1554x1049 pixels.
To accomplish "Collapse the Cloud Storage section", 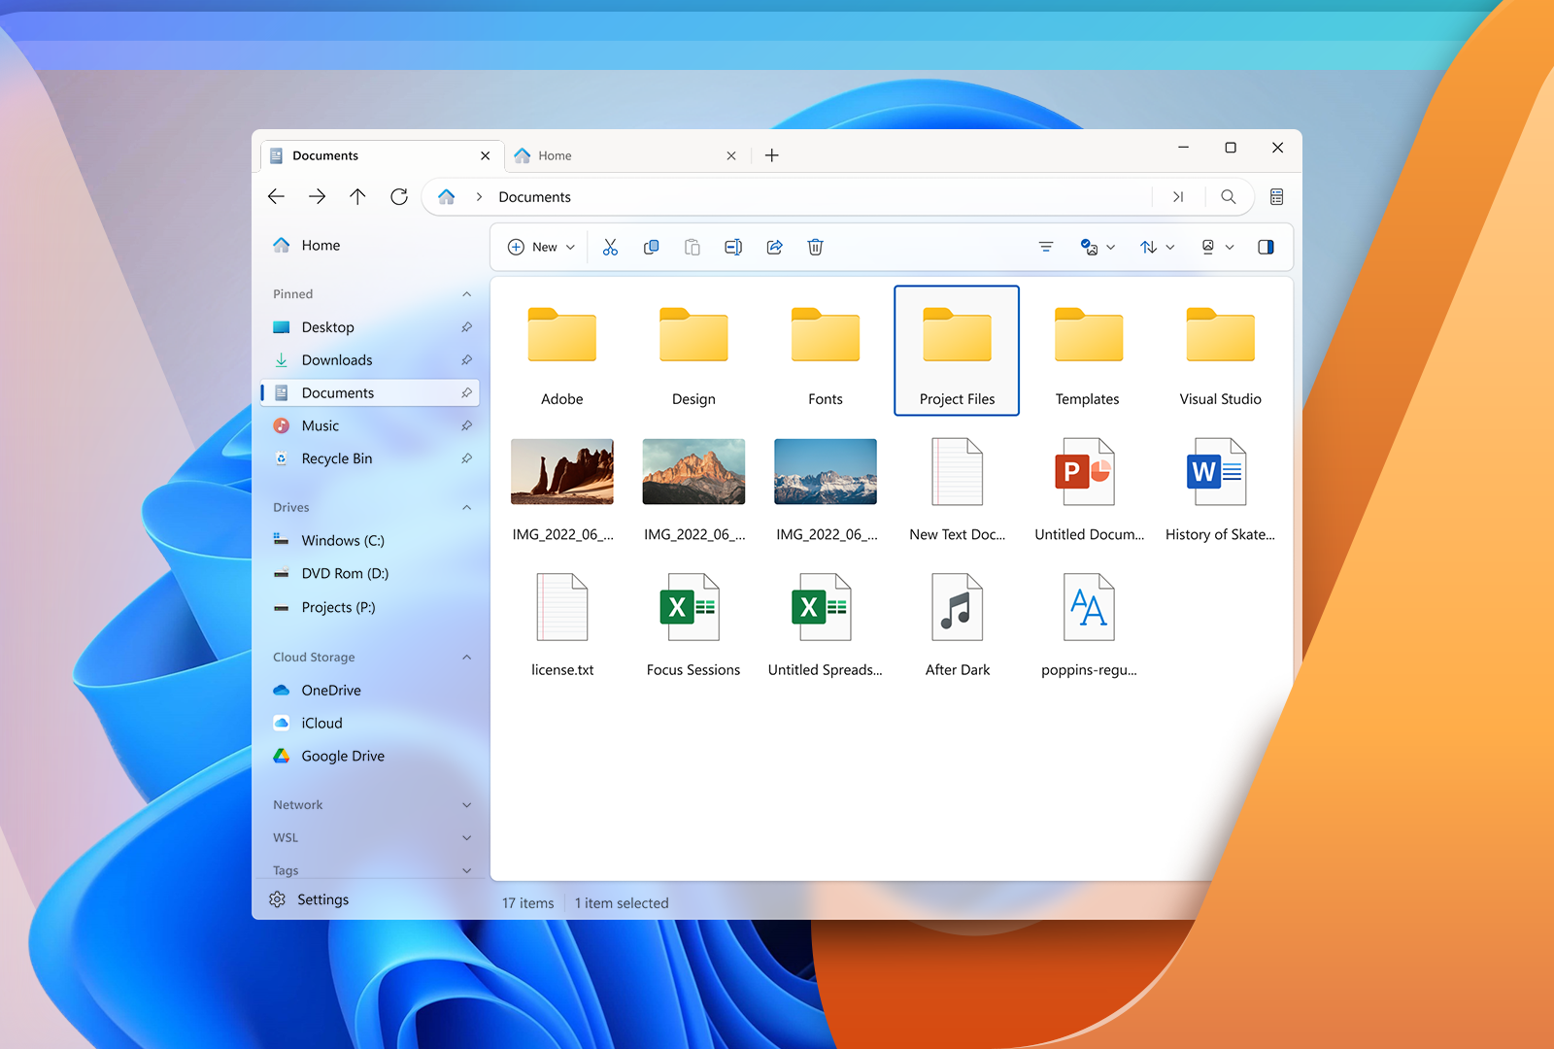I will (466, 658).
